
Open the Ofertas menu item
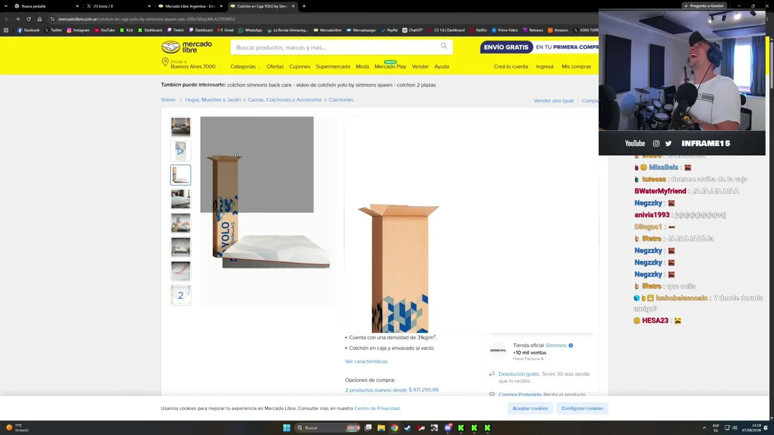275,66
